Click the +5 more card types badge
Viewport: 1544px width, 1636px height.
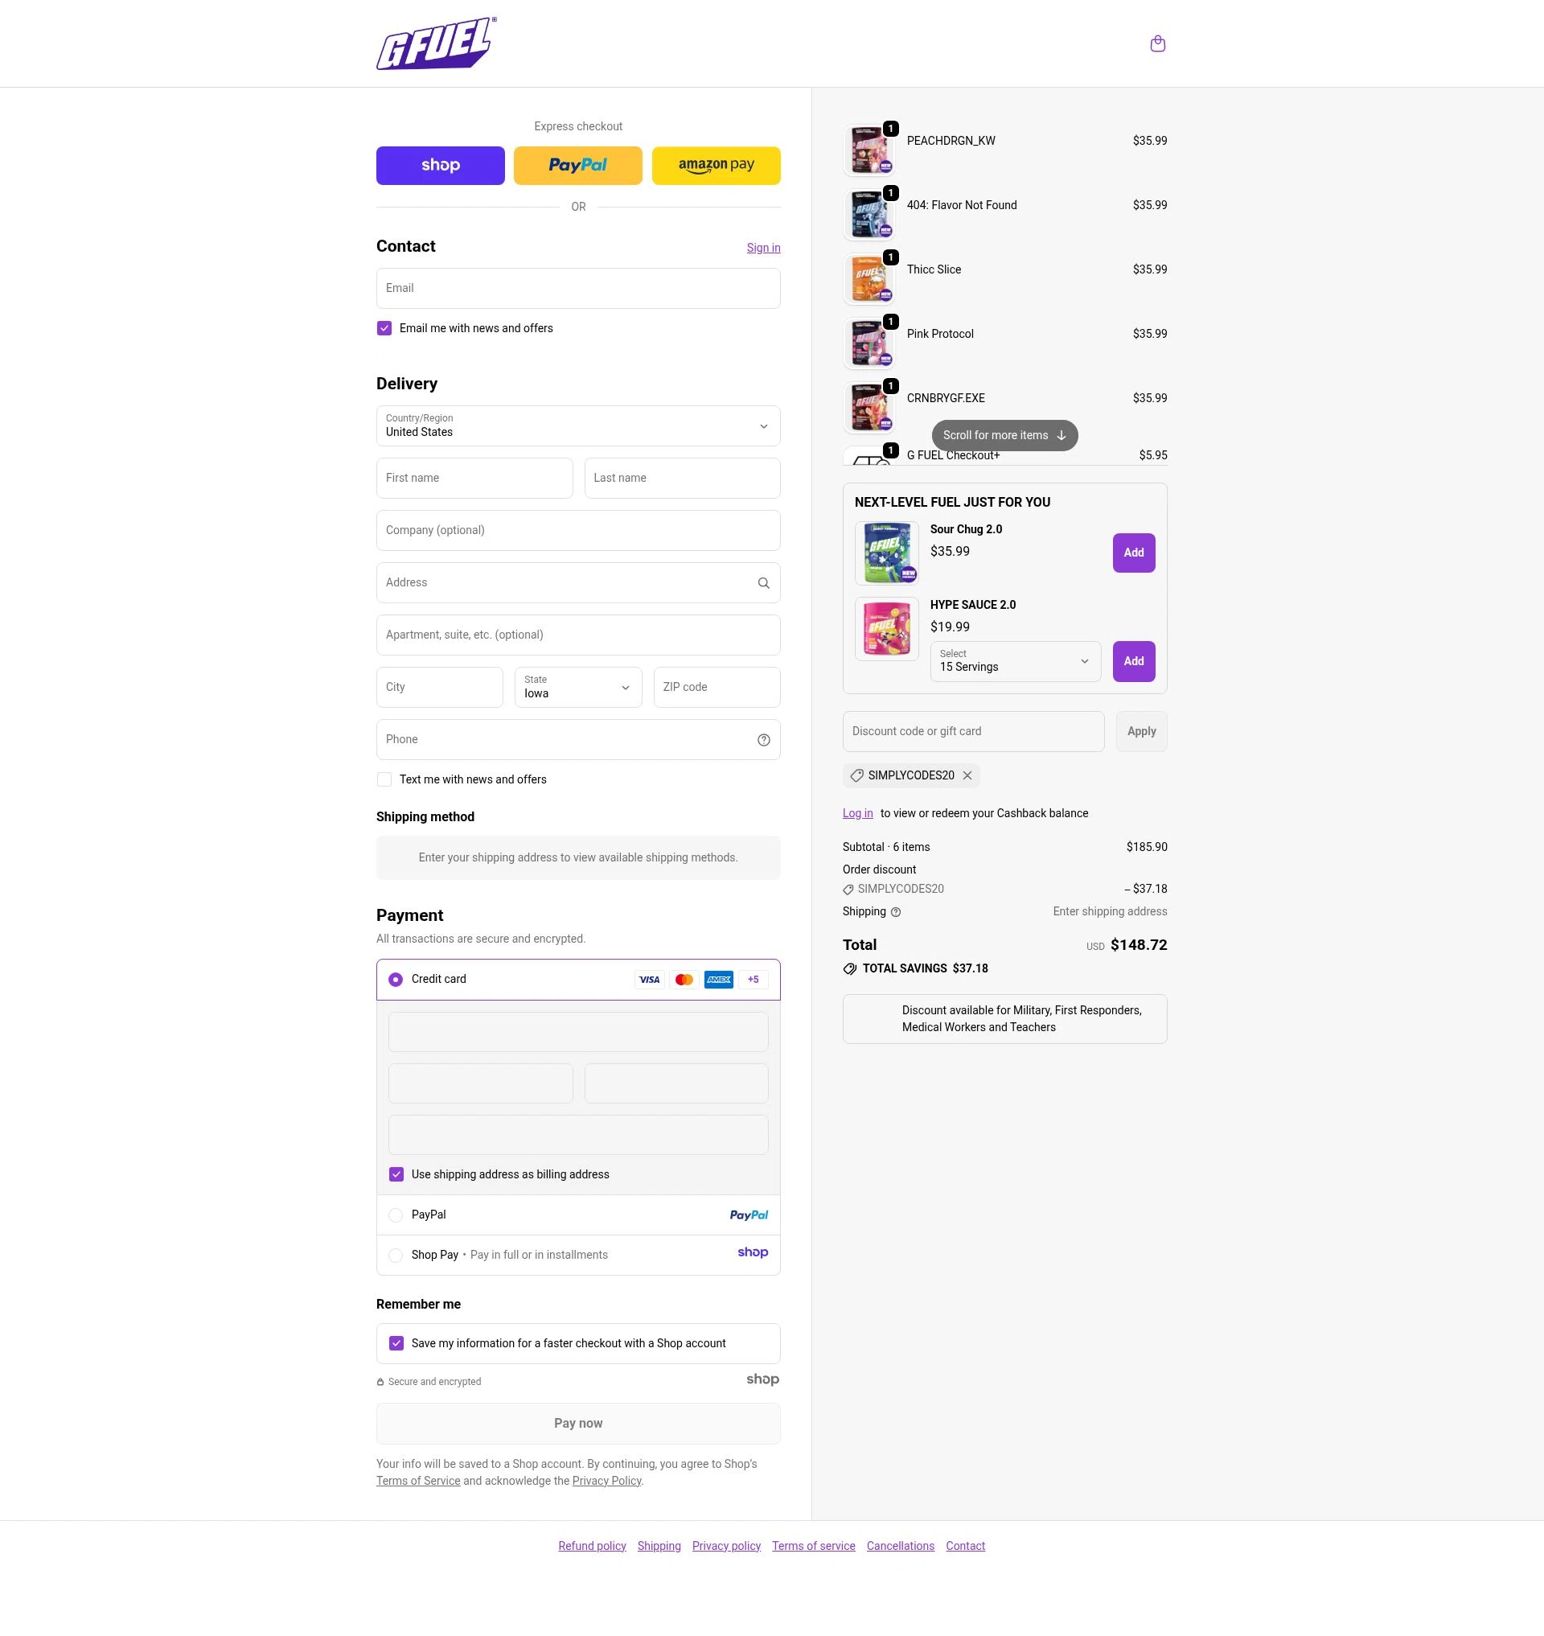[x=752, y=979]
